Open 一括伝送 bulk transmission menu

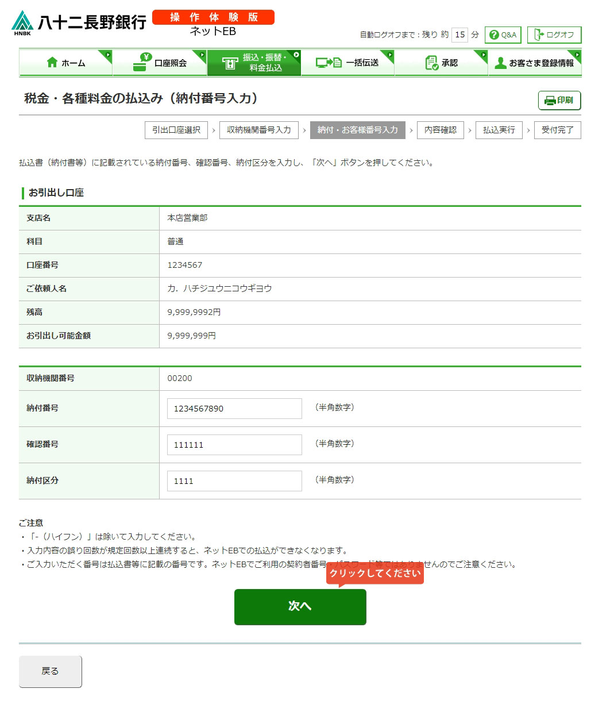[347, 63]
